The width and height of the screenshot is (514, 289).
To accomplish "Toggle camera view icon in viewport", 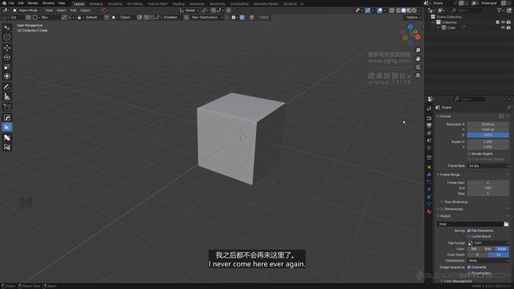I will click(418, 67).
